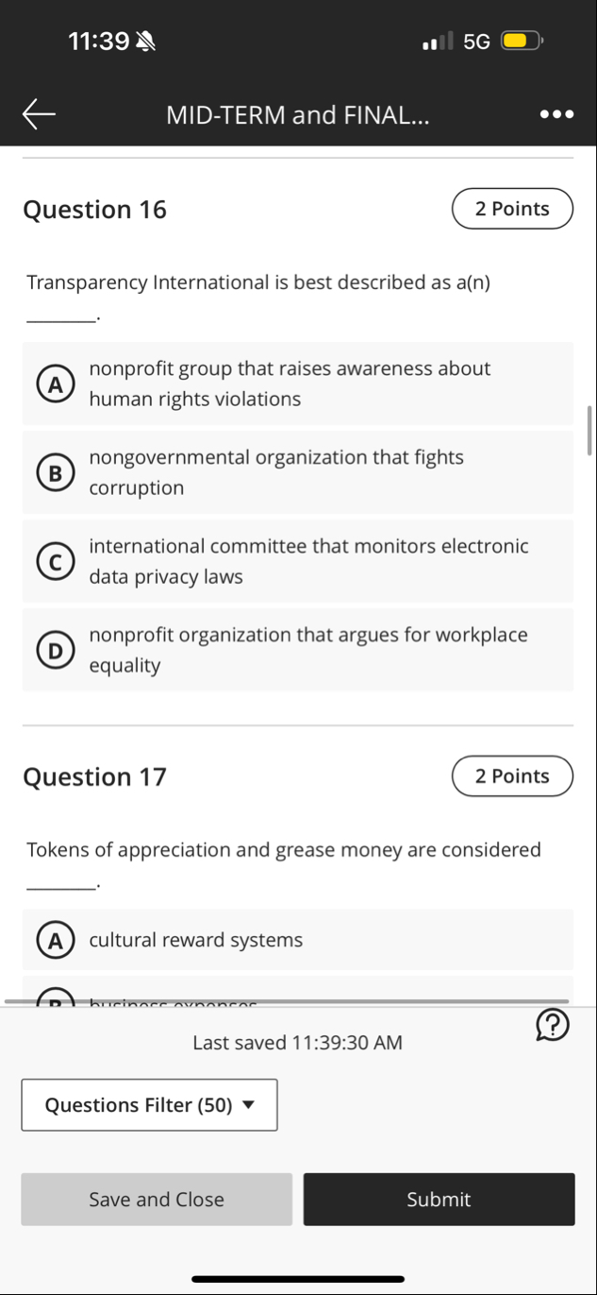
Task: Tap the Last saved timestamp text
Action: pyautogui.click(x=298, y=1043)
